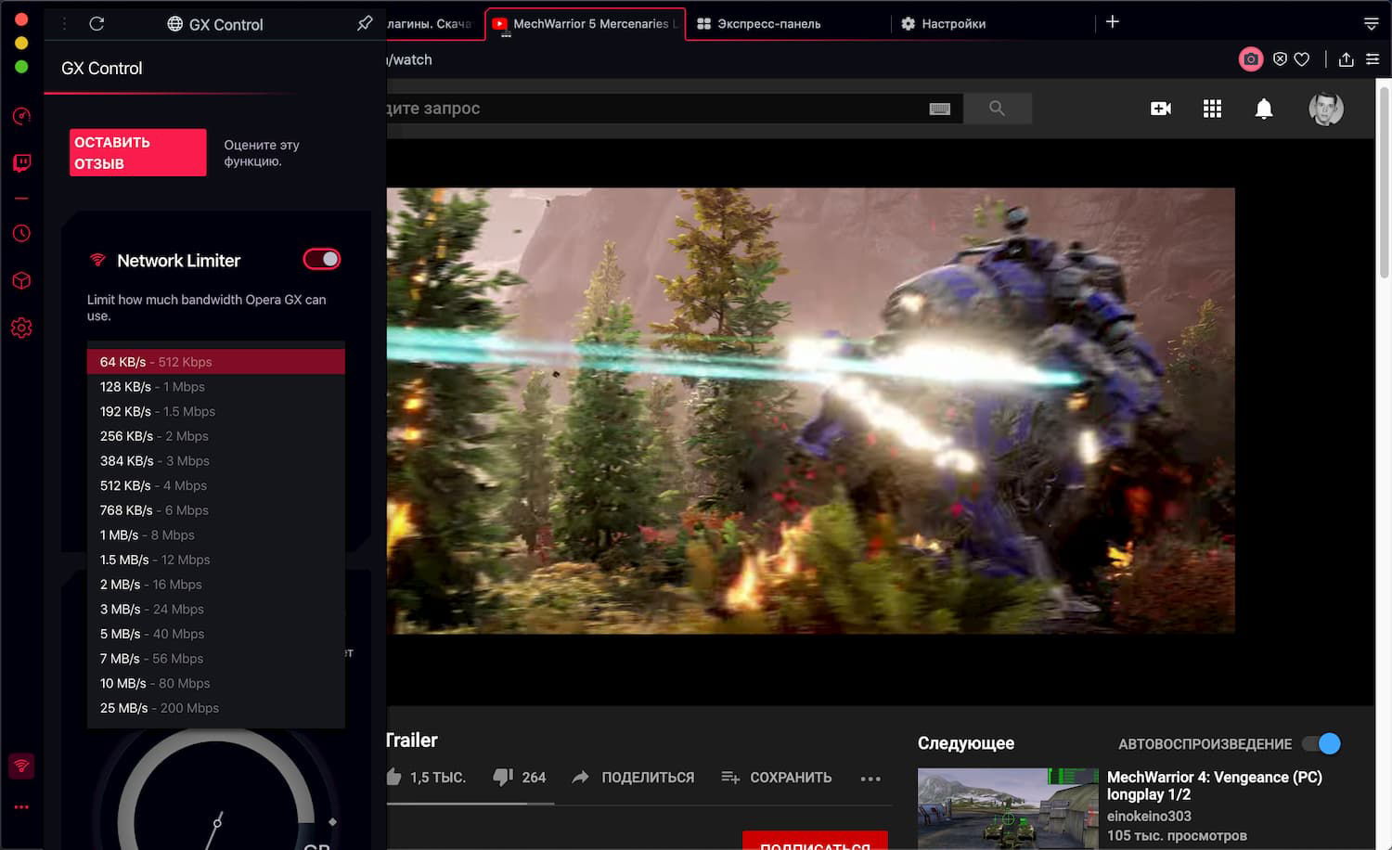Image resolution: width=1392 pixels, height=850 pixels.
Task: Toggle YouTube autoplay switch
Action: (x=1321, y=743)
